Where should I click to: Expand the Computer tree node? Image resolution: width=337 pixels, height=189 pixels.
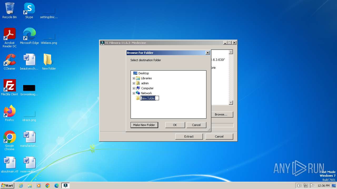134,88
